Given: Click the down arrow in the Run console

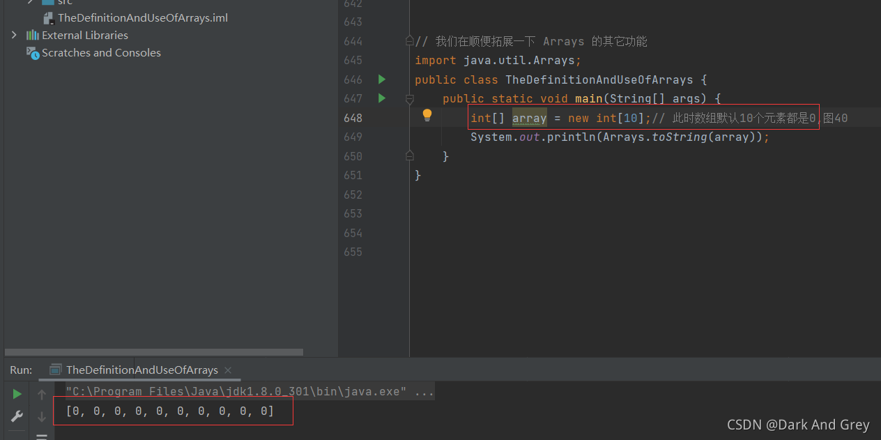Looking at the screenshot, I should [x=42, y=416].
